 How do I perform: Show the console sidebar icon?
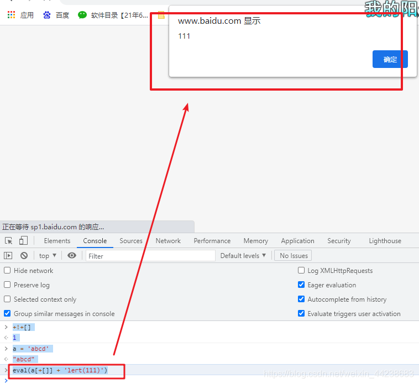coord(8,256)
